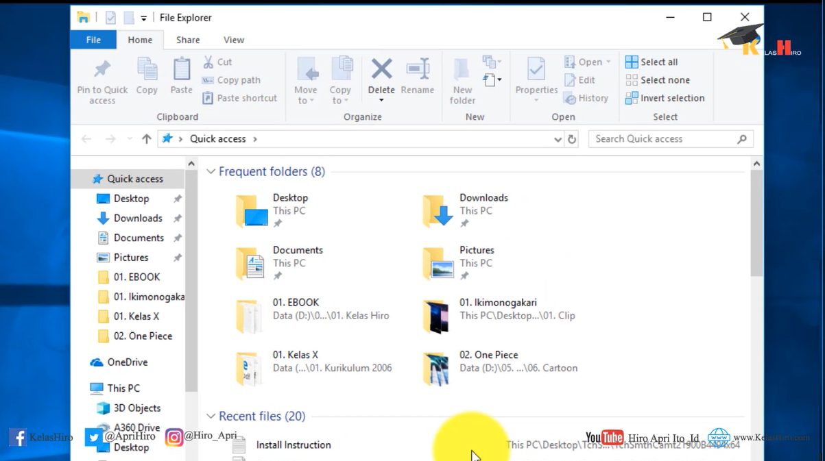
Task: Collapse the Frequent folders section
Action: pos(211,172)
